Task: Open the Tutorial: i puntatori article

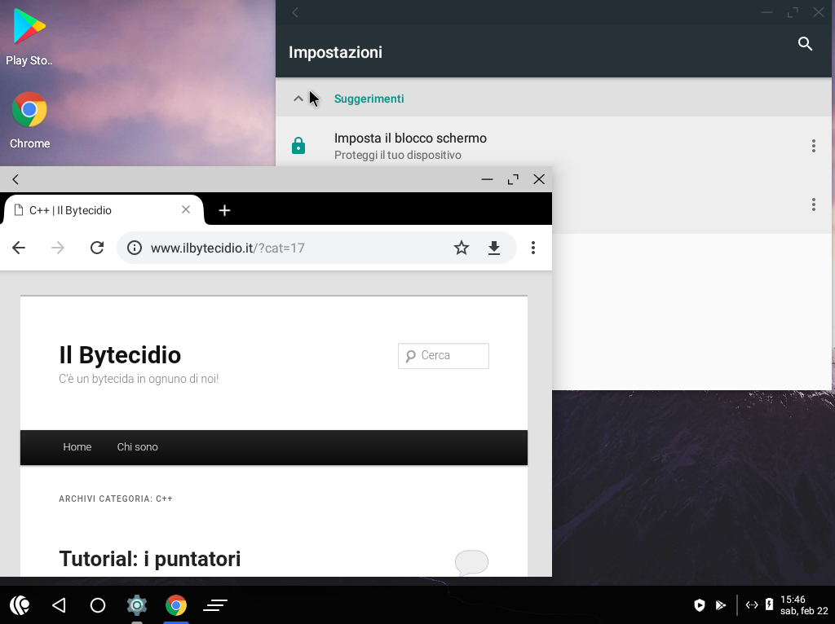Action: (x=149, y=559)
